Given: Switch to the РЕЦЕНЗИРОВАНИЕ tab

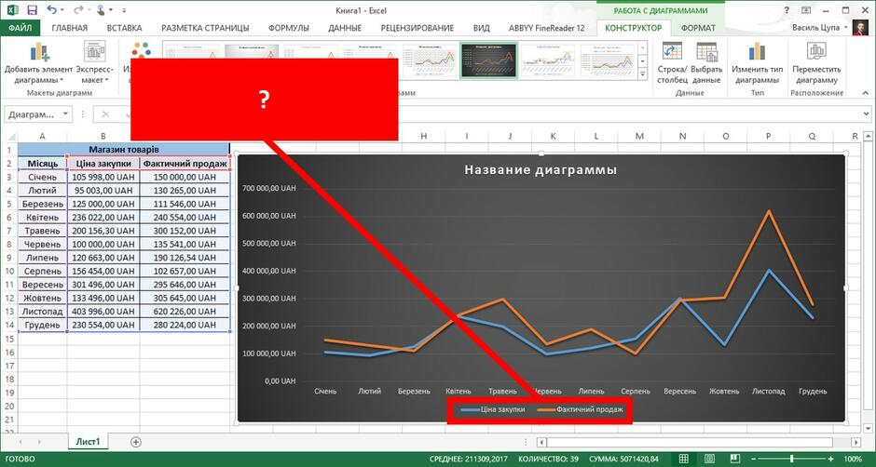Looking at the screenshot, I should pos(417,27).
